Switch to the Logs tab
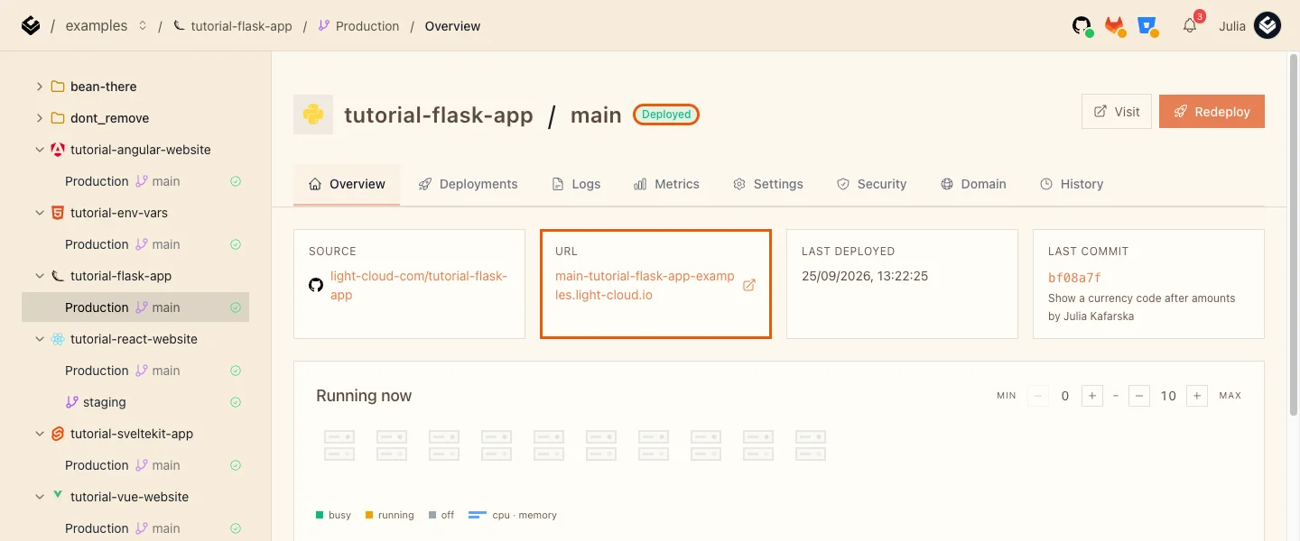Viewport: 1300px width, 541px height. [x=576, y=184]
